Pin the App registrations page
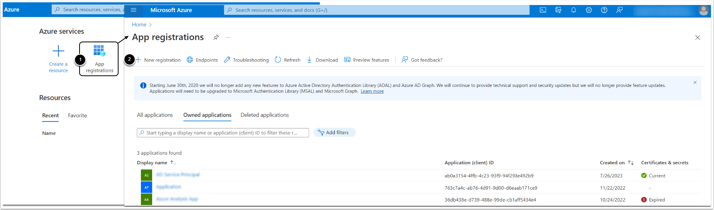714x210 pixels. [216, 37]
